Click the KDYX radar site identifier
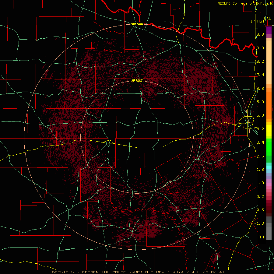The image size is (274, 274). [178, 272]
